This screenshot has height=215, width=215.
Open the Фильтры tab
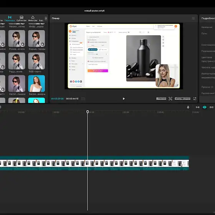33,18
